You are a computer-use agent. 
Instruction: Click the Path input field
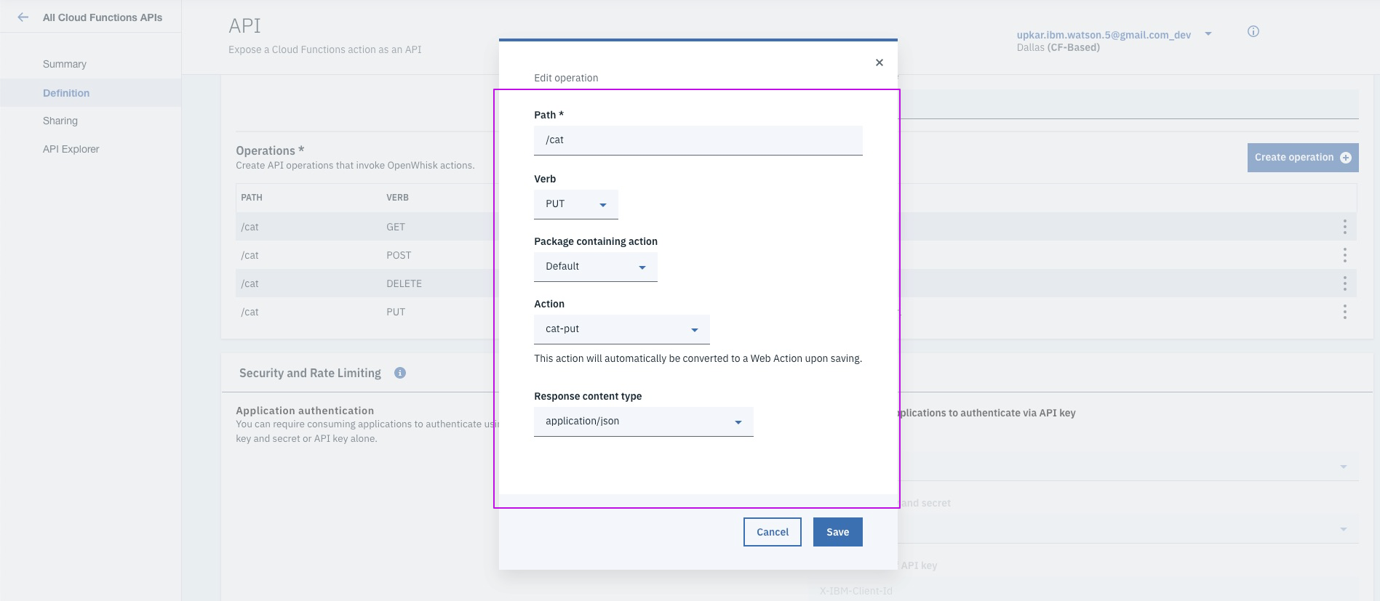click(698, 140)
